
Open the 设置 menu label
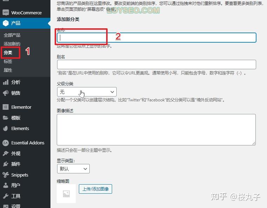(16, 206)
